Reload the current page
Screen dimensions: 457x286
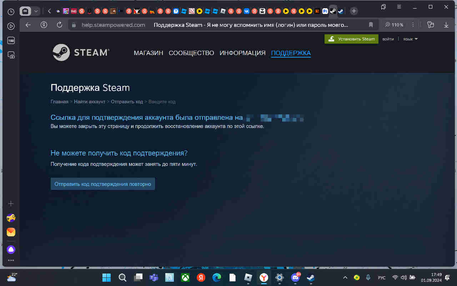click(x=60, y=25)
